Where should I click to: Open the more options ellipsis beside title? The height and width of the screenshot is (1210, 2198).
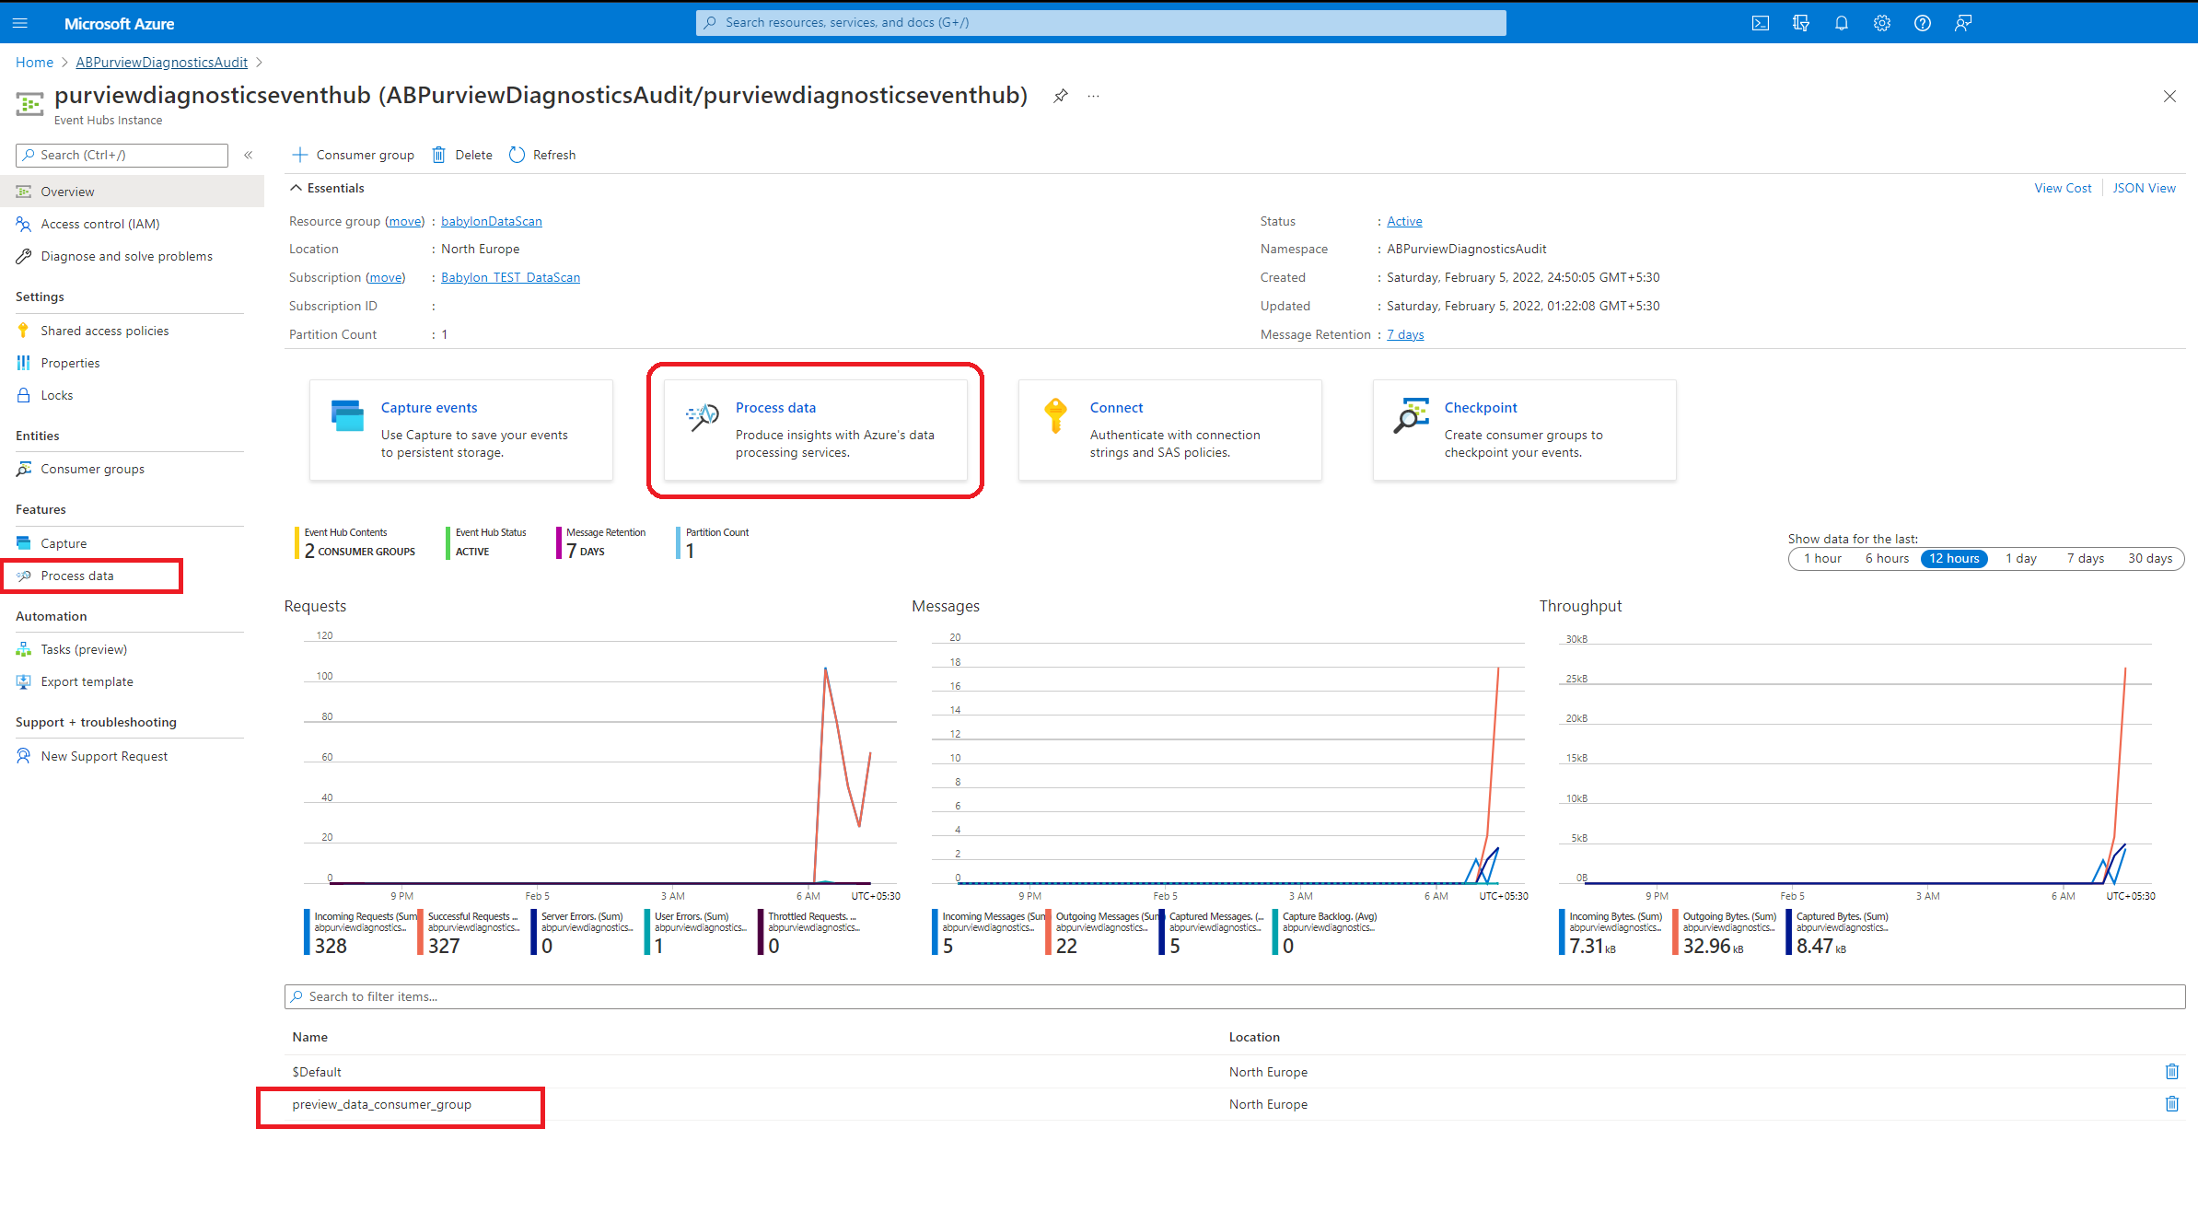coord(1093,96)
